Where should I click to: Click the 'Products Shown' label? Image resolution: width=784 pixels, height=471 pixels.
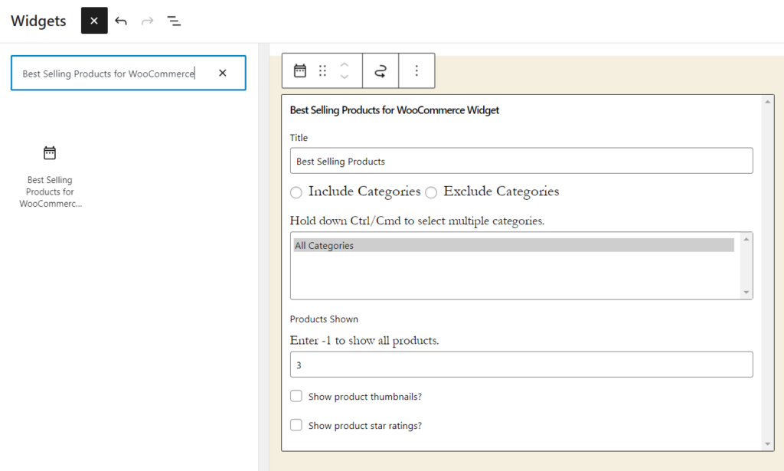pos(324,319)
